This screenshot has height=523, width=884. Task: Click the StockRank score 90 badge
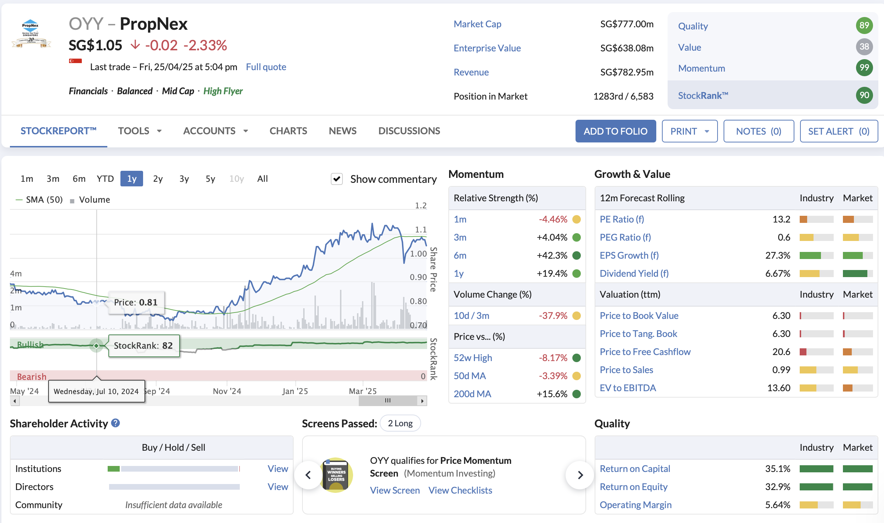864,95
